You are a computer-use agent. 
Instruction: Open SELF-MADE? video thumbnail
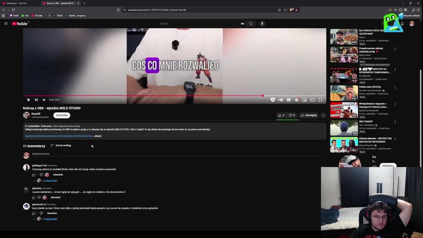pyautogui.click(x=344, y=128)
